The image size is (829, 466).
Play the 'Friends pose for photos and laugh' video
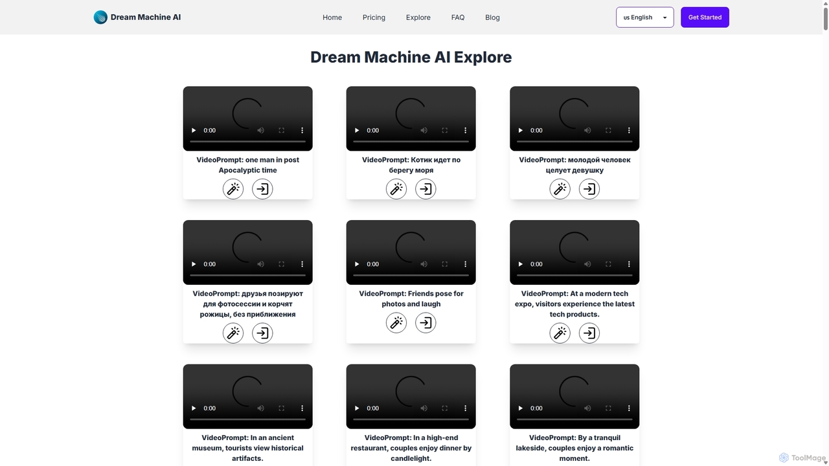(x=357, y=264)
